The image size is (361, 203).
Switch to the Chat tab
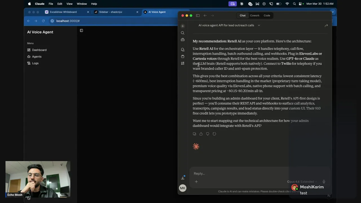coord(243,16)
